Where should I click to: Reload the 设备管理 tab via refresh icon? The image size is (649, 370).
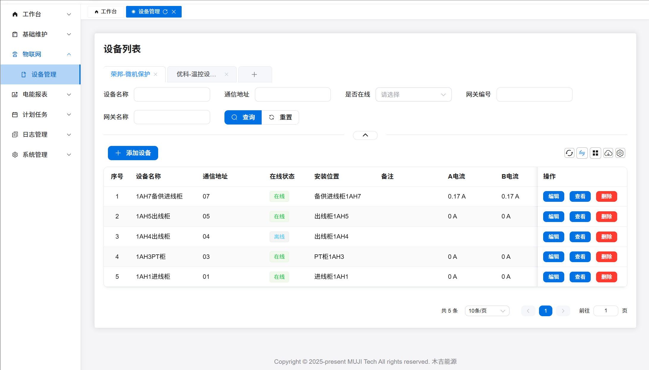click(165, 12)
